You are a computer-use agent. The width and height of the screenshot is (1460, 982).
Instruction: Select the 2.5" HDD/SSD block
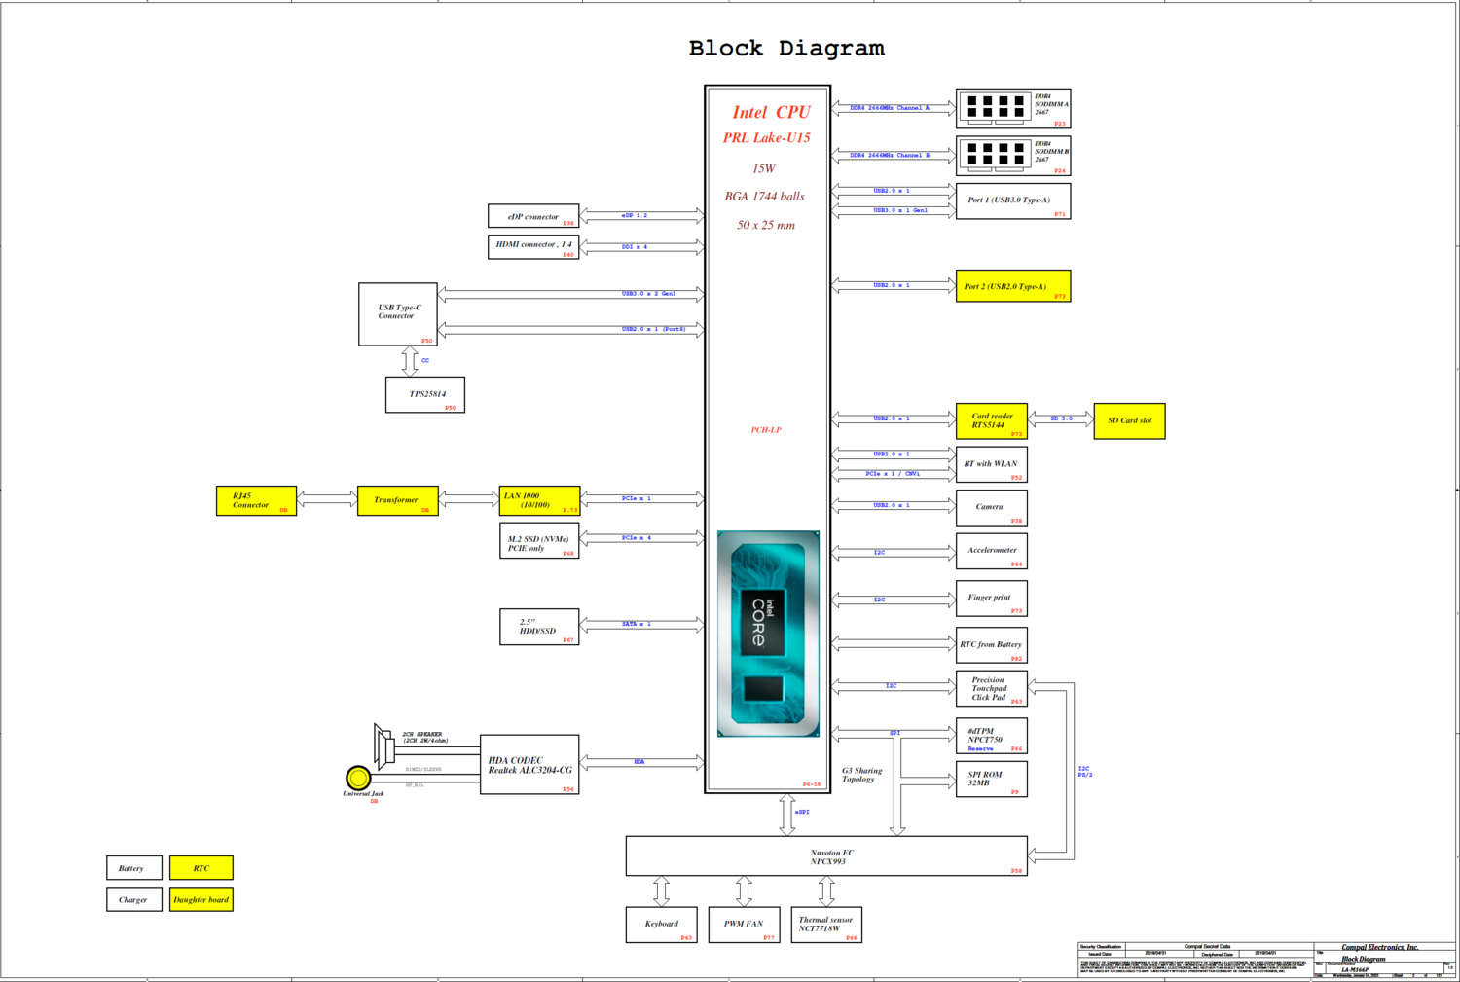pyautogui.click(x=539, y=628)
